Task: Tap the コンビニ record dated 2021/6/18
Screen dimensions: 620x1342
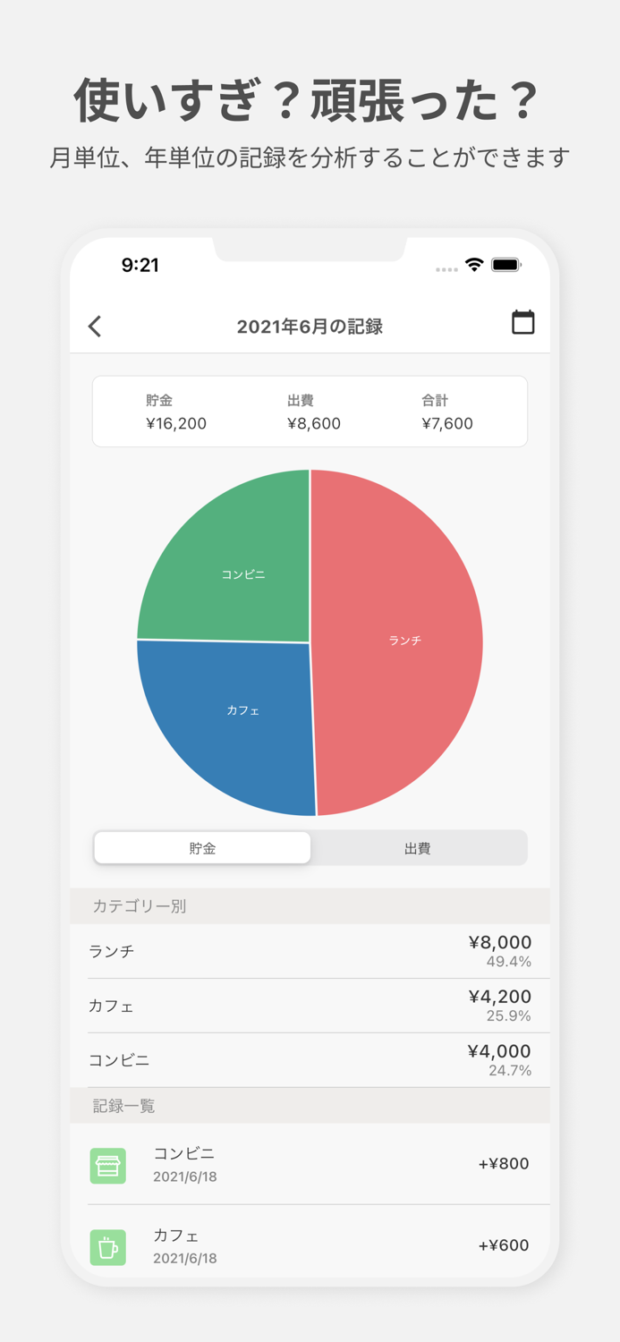Action: (310, 1165)
